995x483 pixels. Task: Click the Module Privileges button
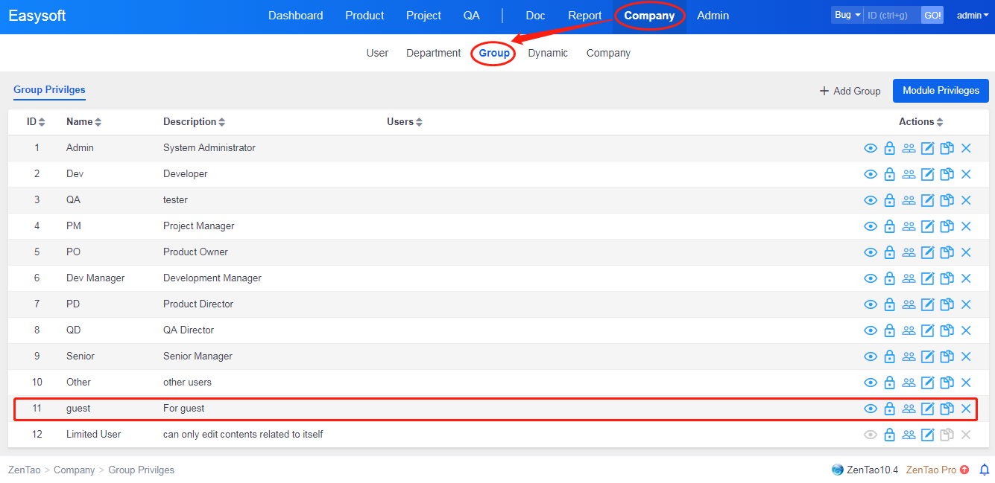click(941, 91)
